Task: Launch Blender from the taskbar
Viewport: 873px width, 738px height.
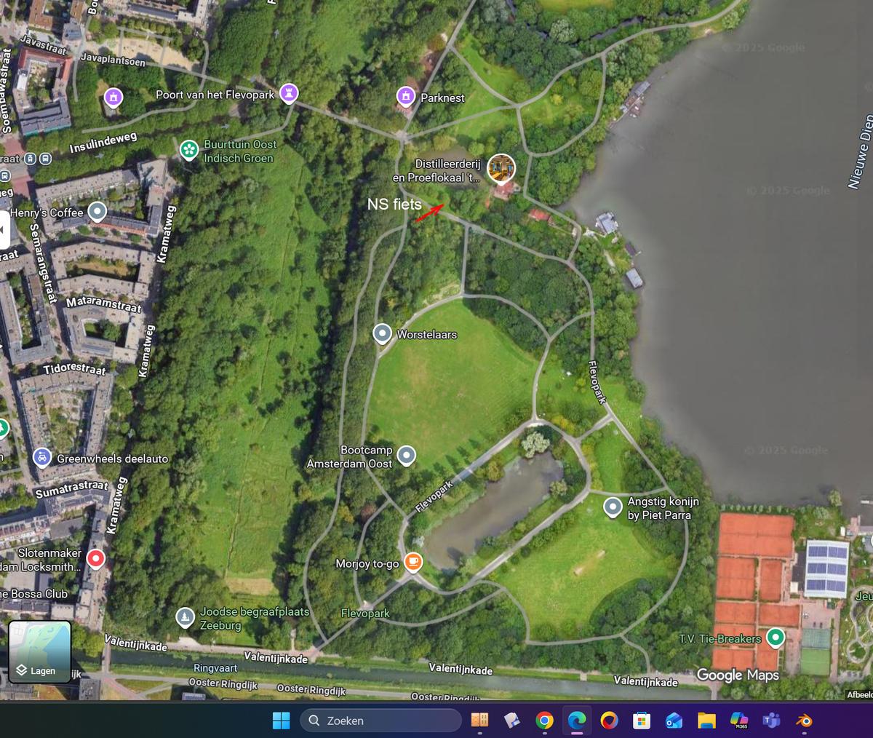Action: pyautogui.click(x=804, y=721)
